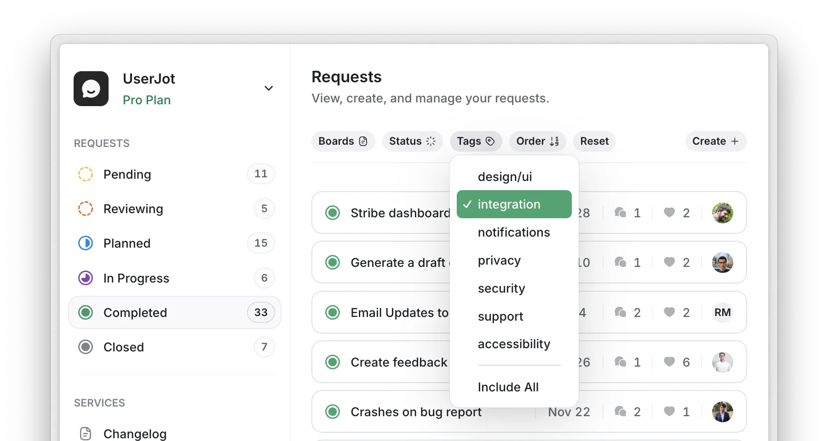828x441 pixels.
Task: Uncheck the integration tag
Action: [x=514, y=204]
